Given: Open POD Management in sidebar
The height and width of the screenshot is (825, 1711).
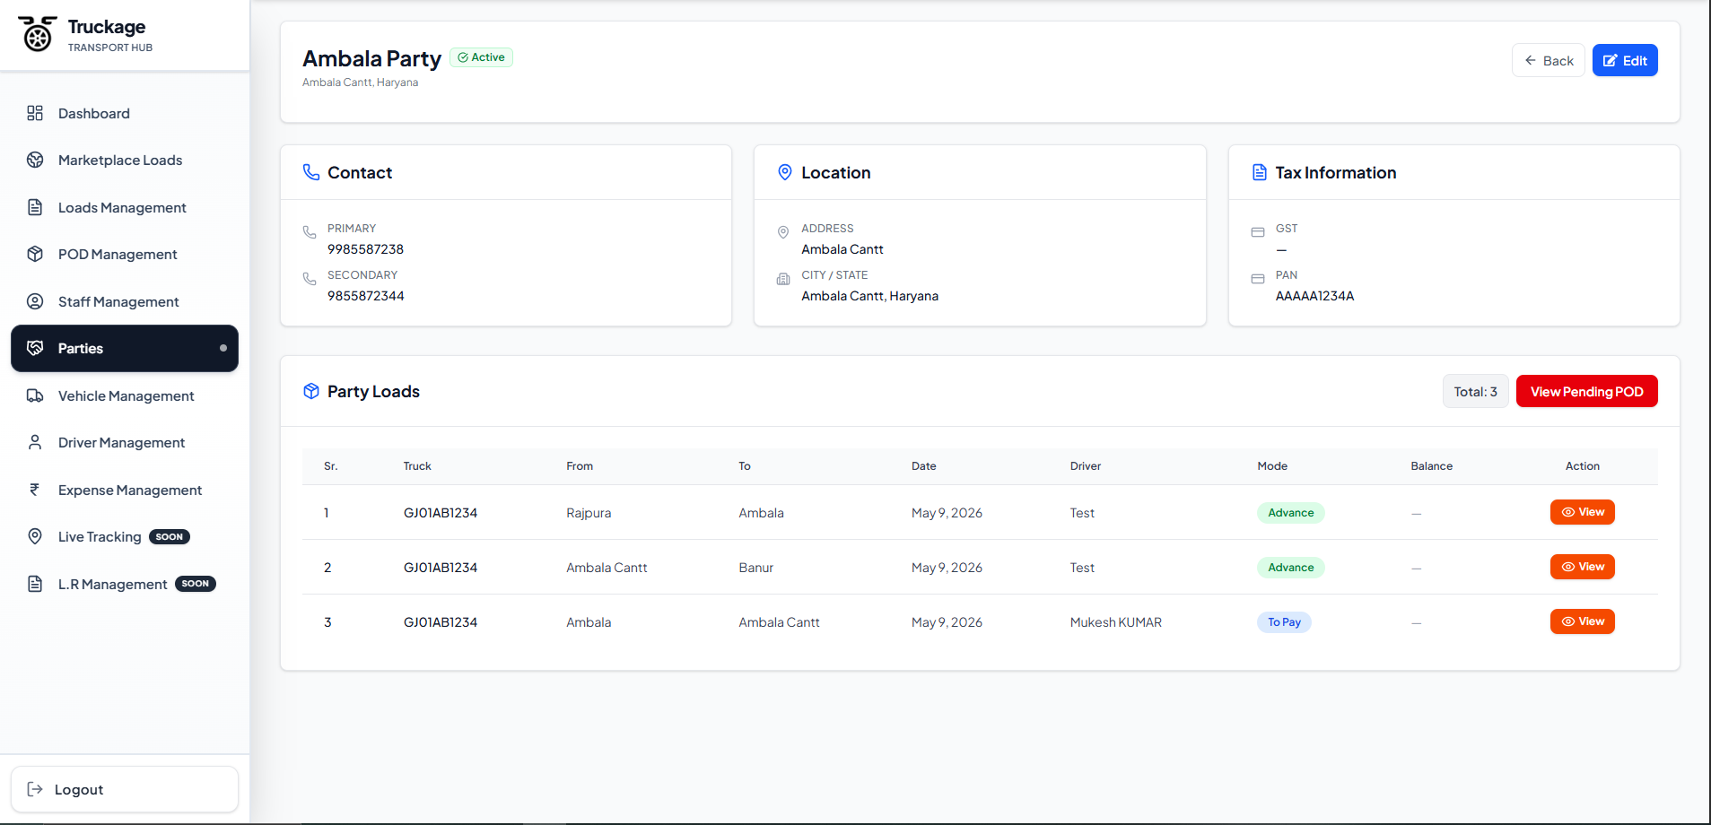Looking at the screenshot, I should click(x=125, y=254).
